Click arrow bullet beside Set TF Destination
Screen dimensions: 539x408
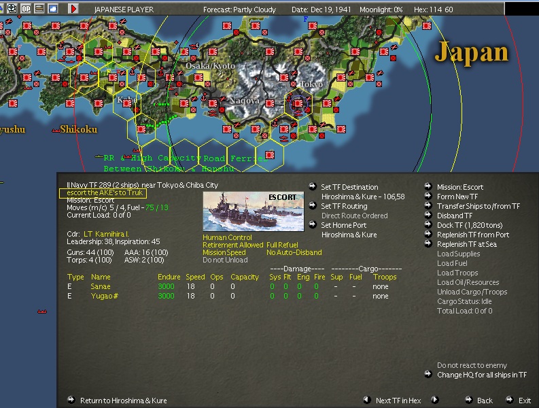(312, 186)
